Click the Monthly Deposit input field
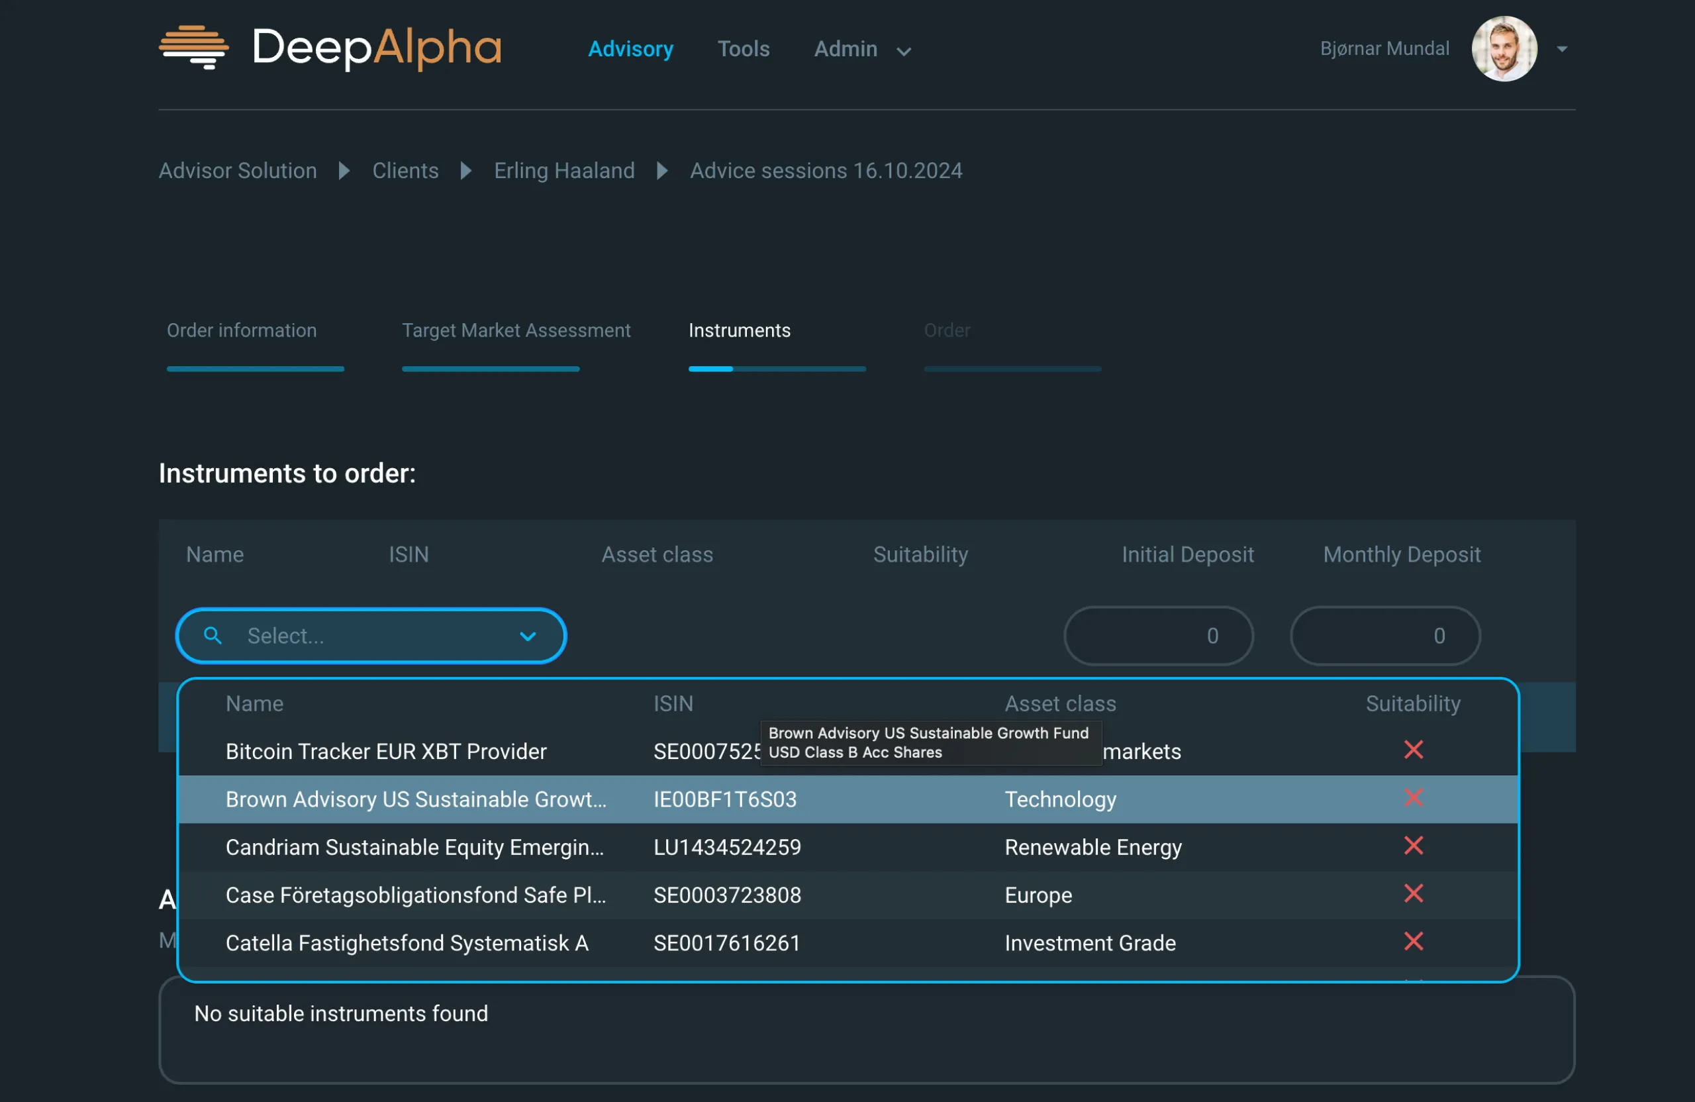Image resolution: width=1695 pixels, height=1102 pixels. tap(1384, 635)
